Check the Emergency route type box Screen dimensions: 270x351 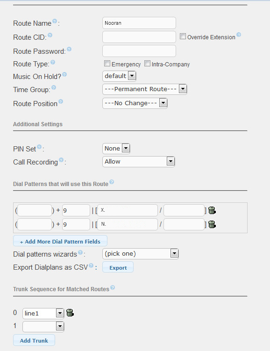click(107, 64)
